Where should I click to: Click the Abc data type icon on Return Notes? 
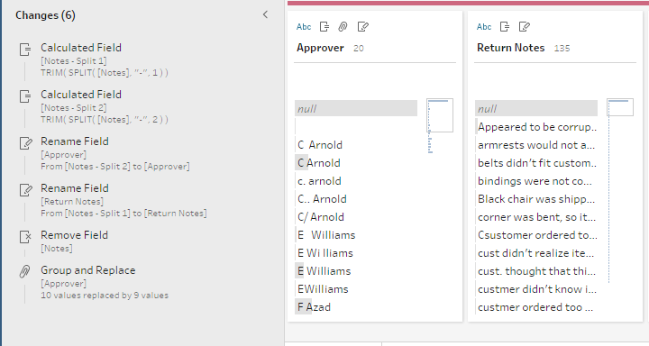click(484, 27)
